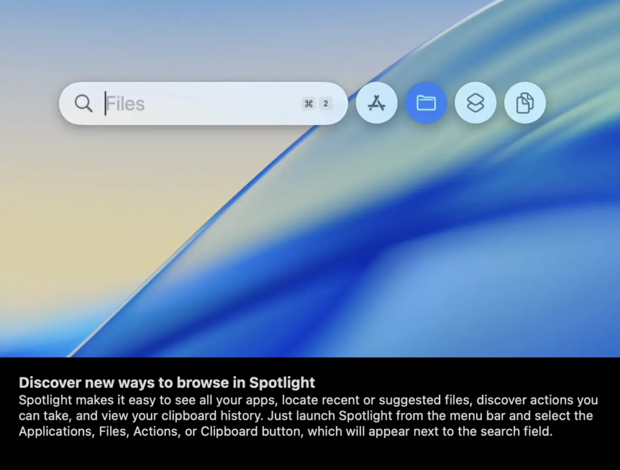Click "Spotlight makes it easy" sentence start
Image resolution: width=620 pixels, height=470 pixels.
click(x=76, y=400)
